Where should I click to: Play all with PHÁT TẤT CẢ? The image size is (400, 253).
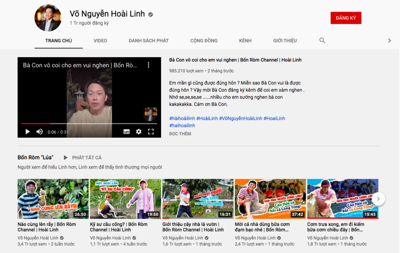(x=83, y=158)
